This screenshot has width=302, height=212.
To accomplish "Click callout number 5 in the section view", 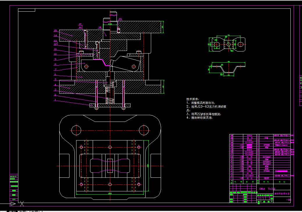I will click(x=56, y=80).
